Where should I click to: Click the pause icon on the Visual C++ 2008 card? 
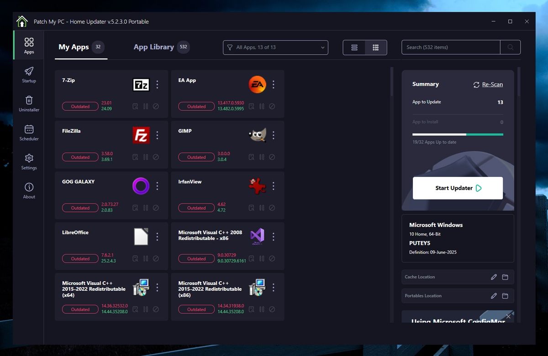(262, 258)
